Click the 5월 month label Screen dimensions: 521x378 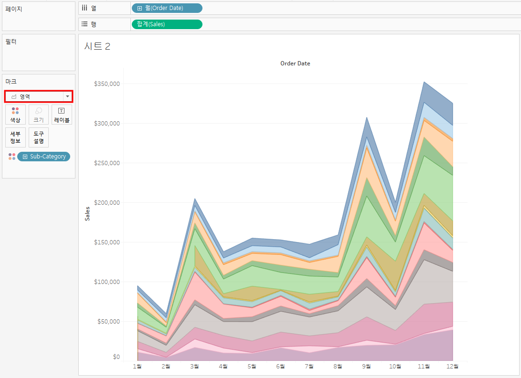252,366
